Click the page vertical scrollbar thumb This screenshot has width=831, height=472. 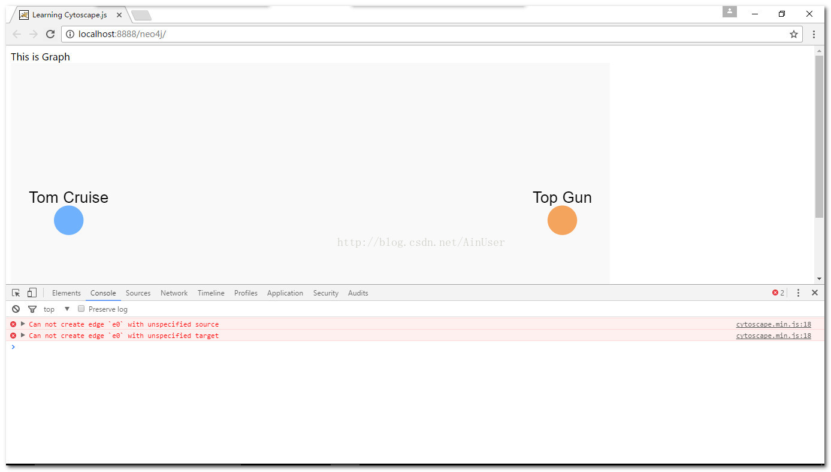click(819, 136)
